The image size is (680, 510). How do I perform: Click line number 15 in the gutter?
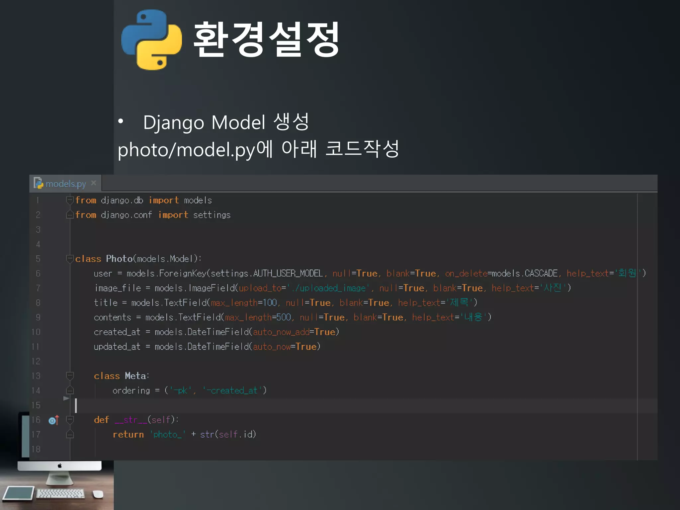[36, 405]
